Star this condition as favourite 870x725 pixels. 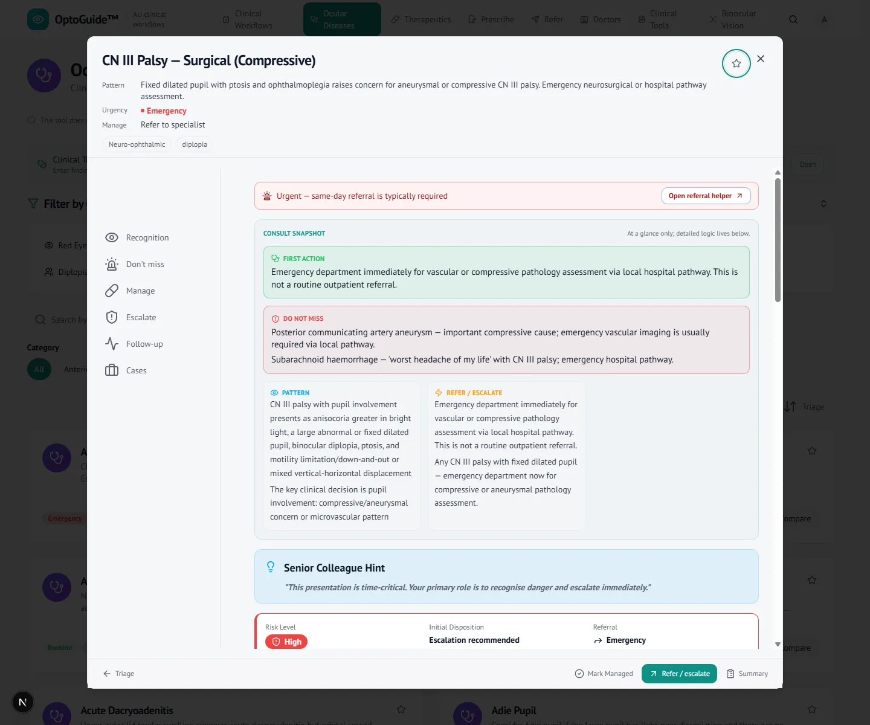pos(736,63)
